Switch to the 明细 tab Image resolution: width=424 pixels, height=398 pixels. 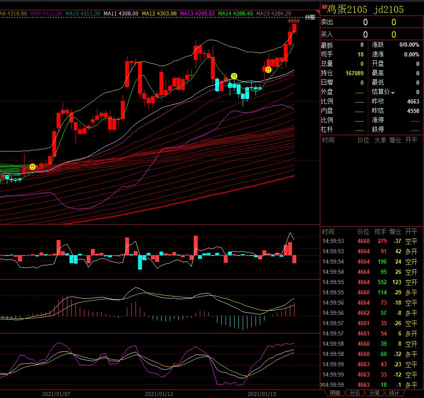point(335,393)
